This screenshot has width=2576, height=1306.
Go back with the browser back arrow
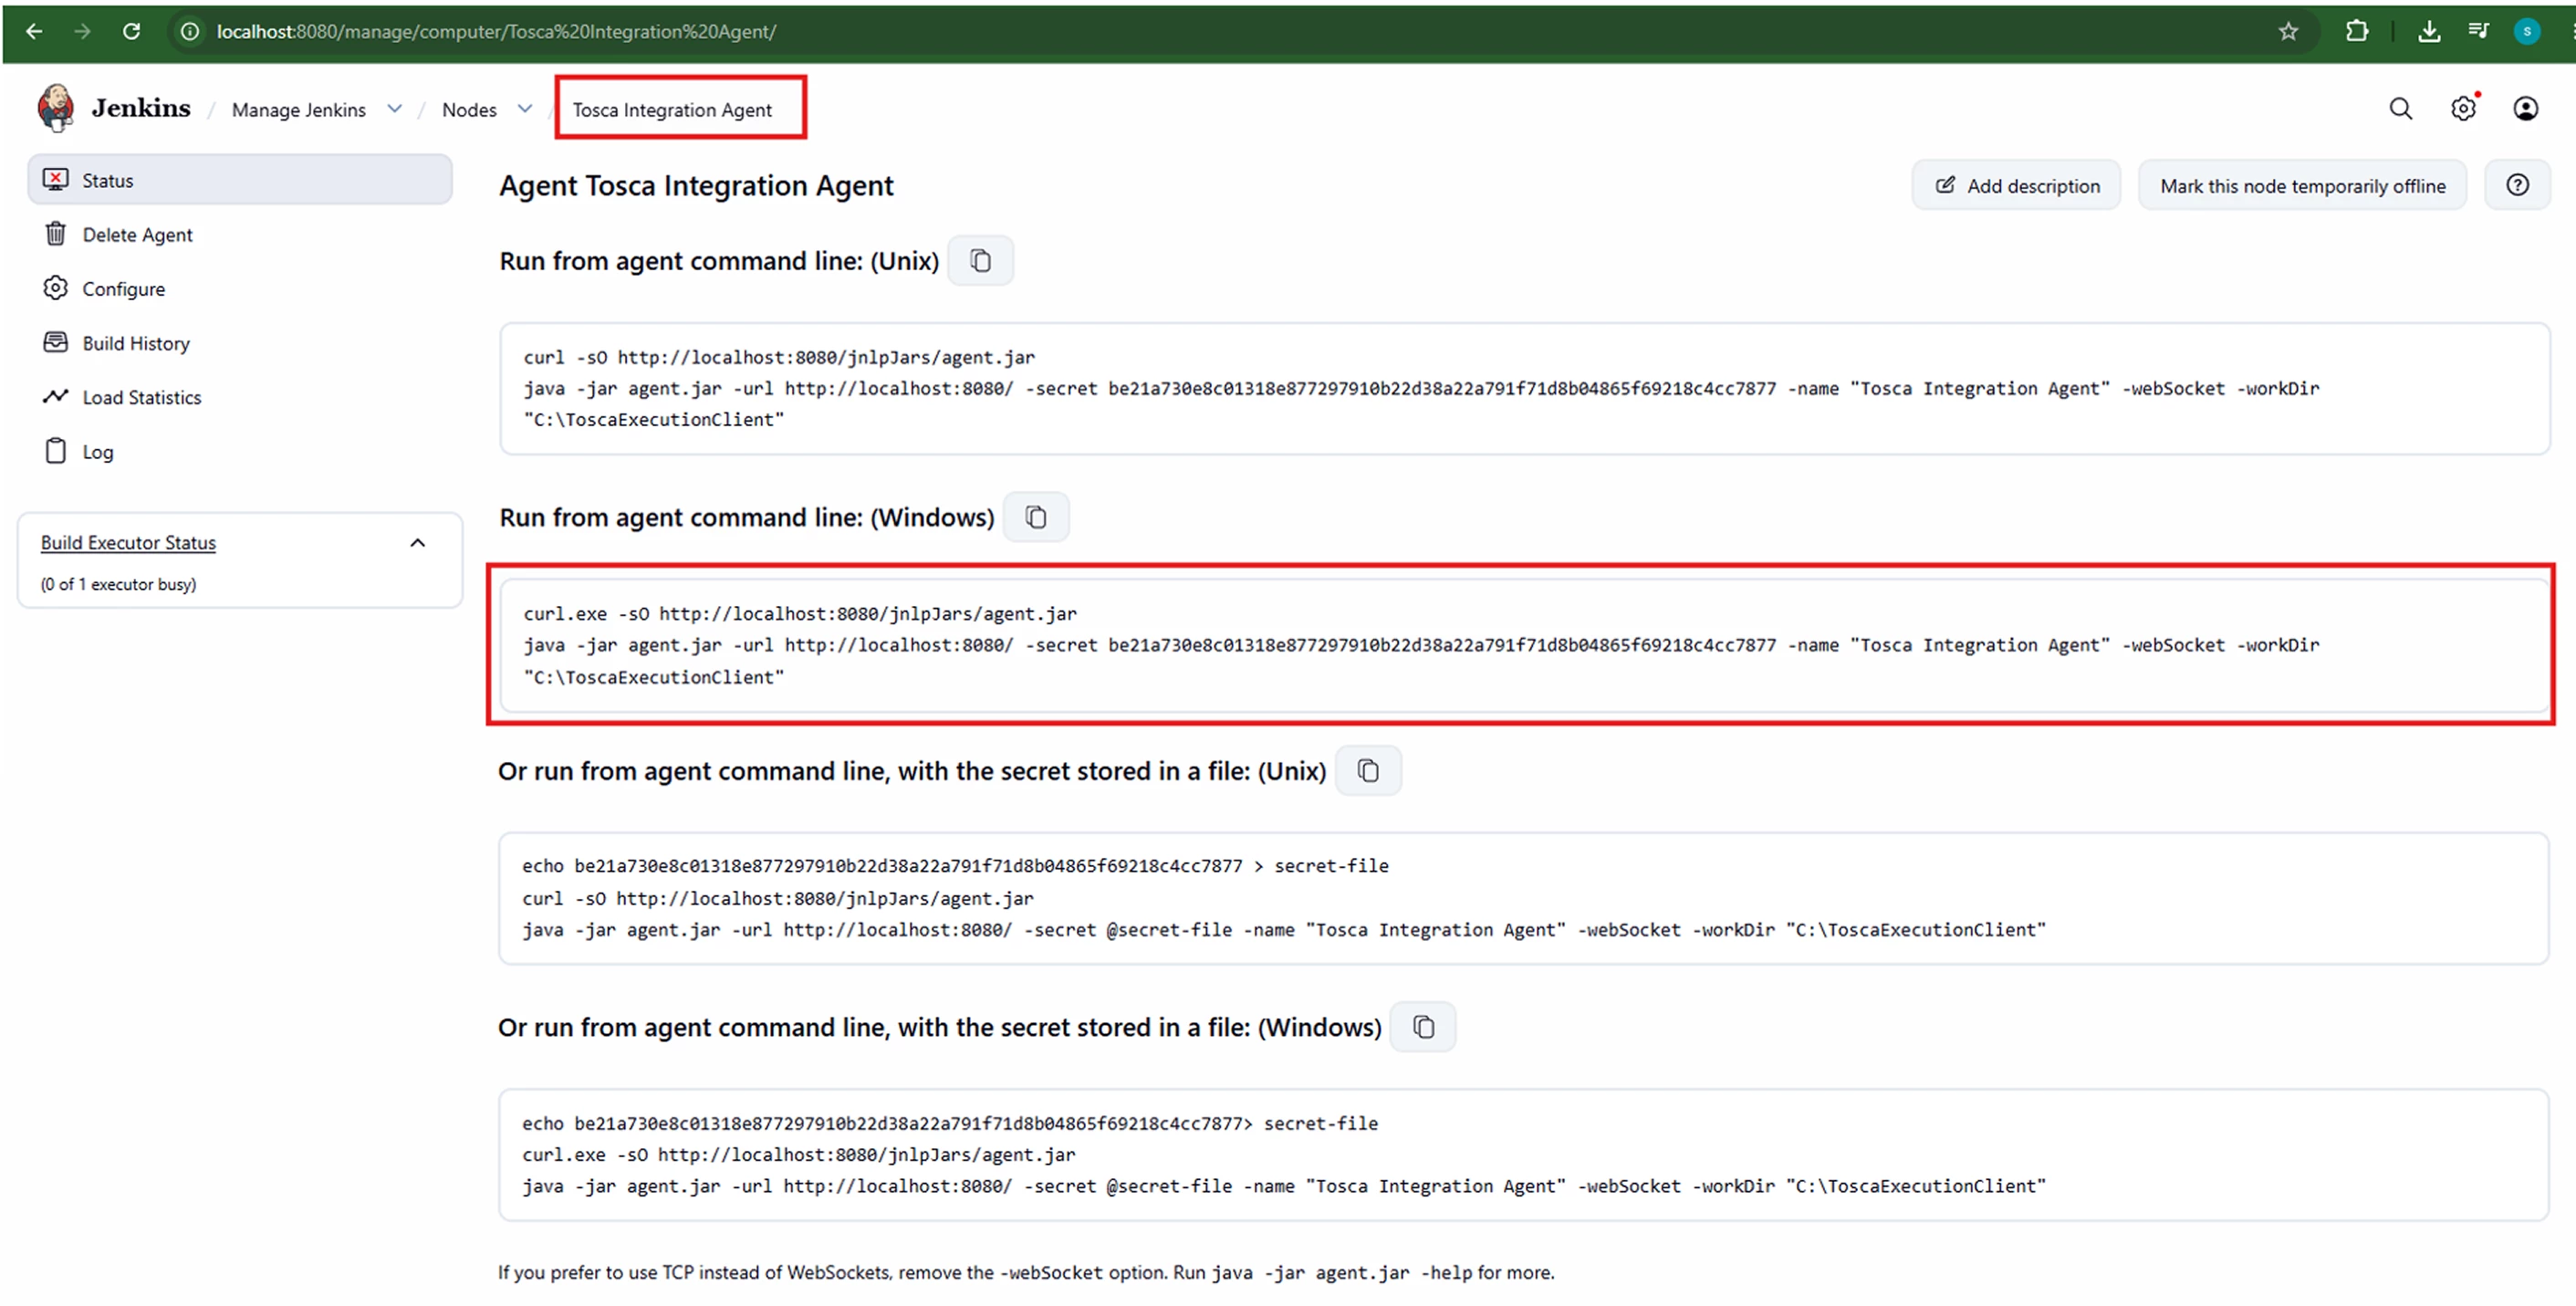click(x=34, y=31)
